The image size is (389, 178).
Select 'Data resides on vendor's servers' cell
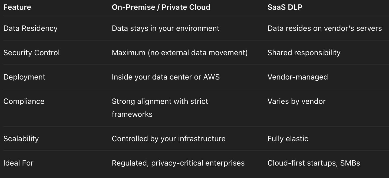pyautogui.click(x=325, y=28)
